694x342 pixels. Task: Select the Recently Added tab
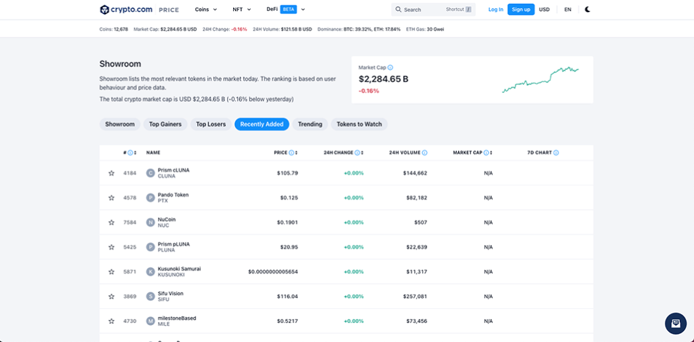(x=262, y=124)
